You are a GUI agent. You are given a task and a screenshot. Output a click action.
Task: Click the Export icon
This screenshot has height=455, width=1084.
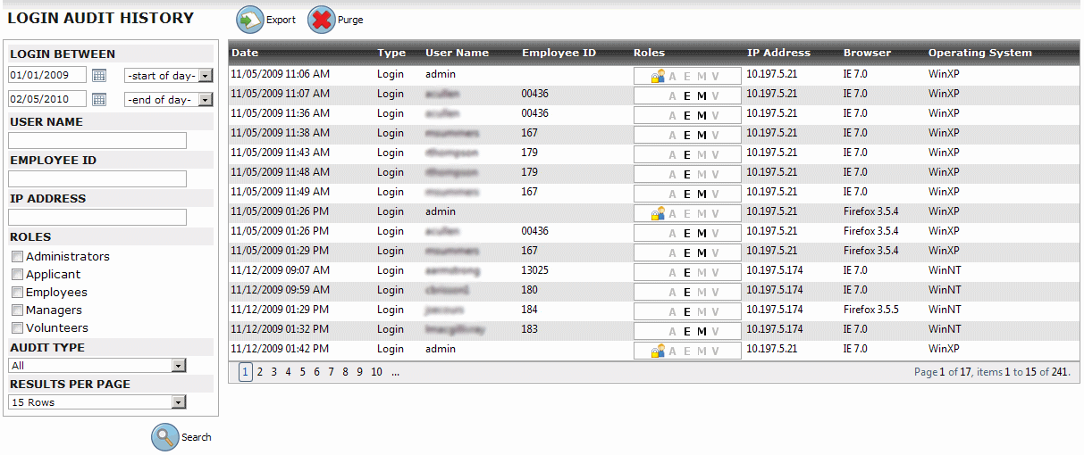pyautogui.click(x=250, y=20)
